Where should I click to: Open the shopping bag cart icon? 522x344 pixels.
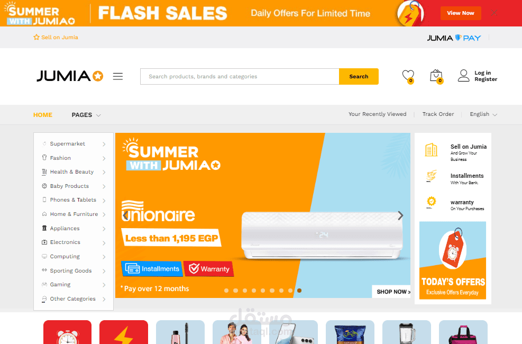click(x=436, y=76)
